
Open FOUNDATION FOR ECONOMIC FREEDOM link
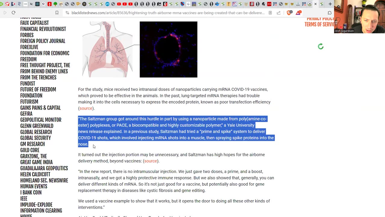[x=45, y=56]
